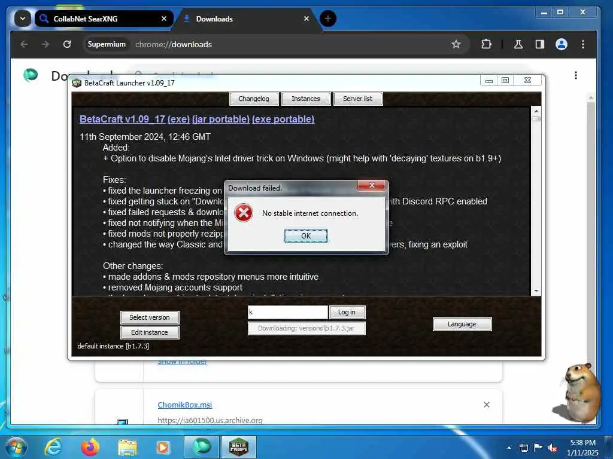Open the (jar portable) download link
This screenshot has height=459, width=613.
[x=221, y=119]
